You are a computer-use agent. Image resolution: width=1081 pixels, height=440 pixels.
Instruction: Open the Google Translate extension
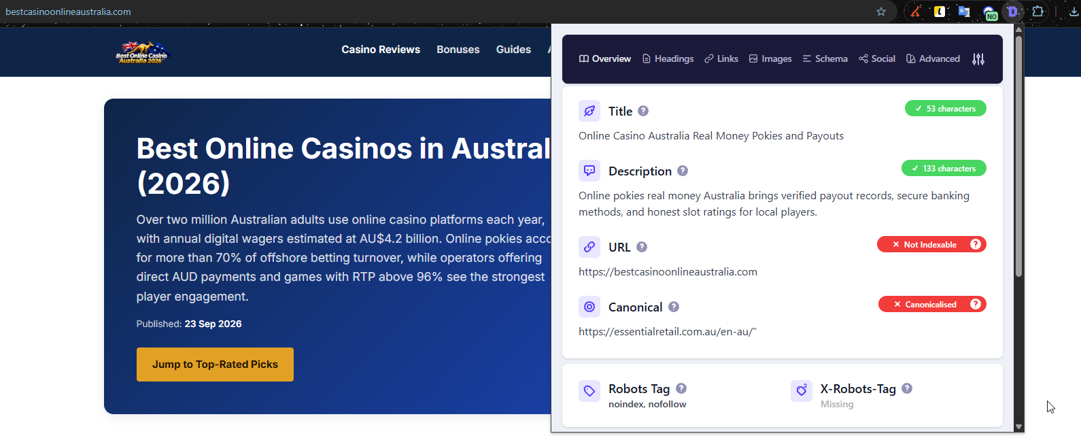[964, 12]
